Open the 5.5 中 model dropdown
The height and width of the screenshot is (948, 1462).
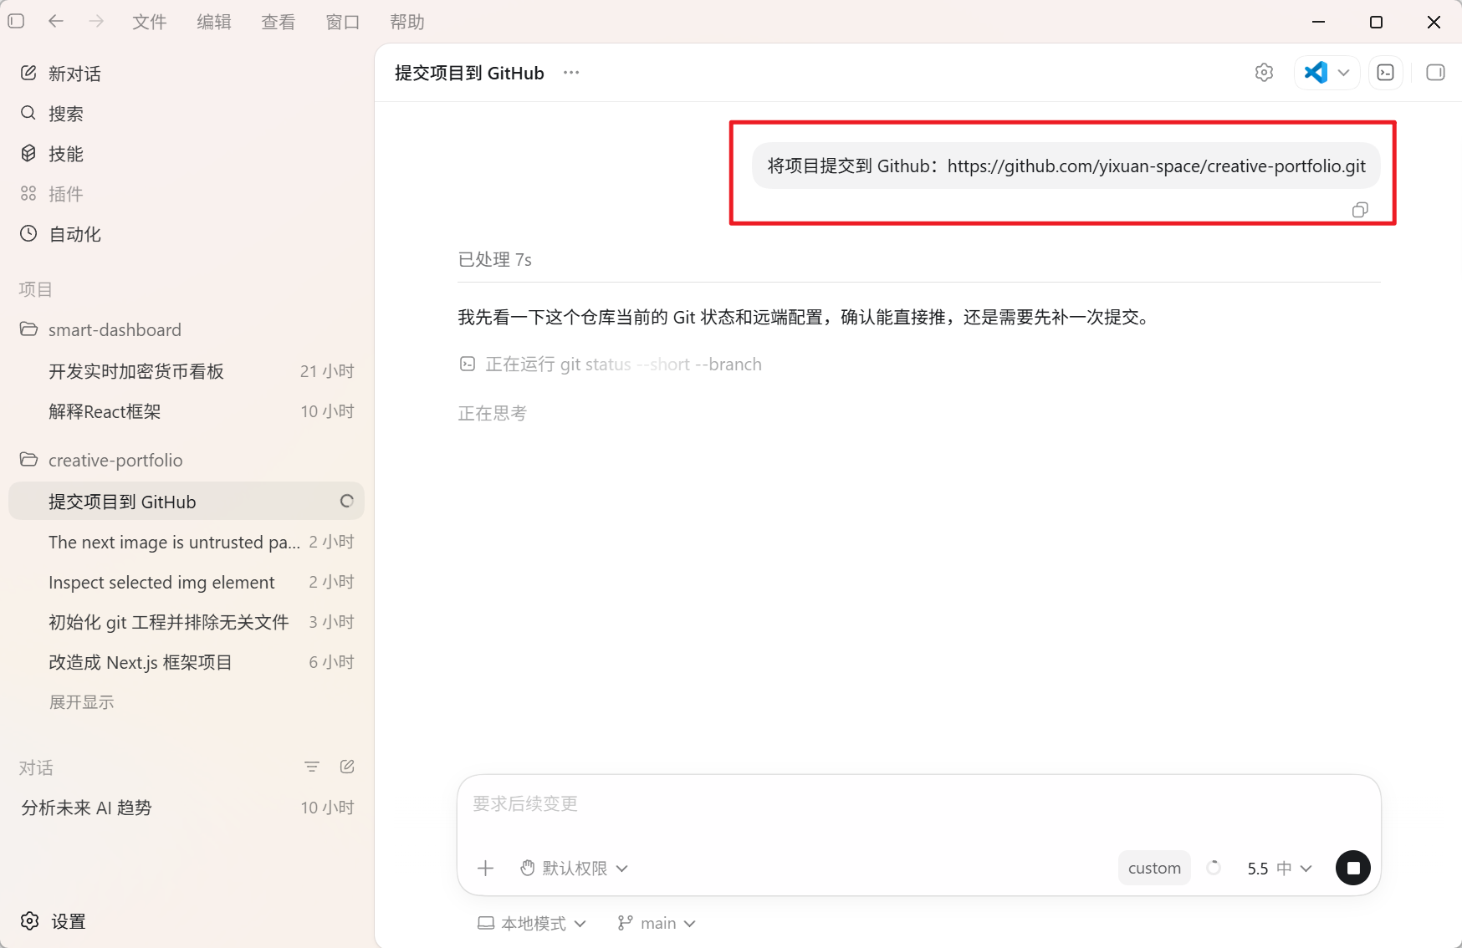click(1279, 869)
